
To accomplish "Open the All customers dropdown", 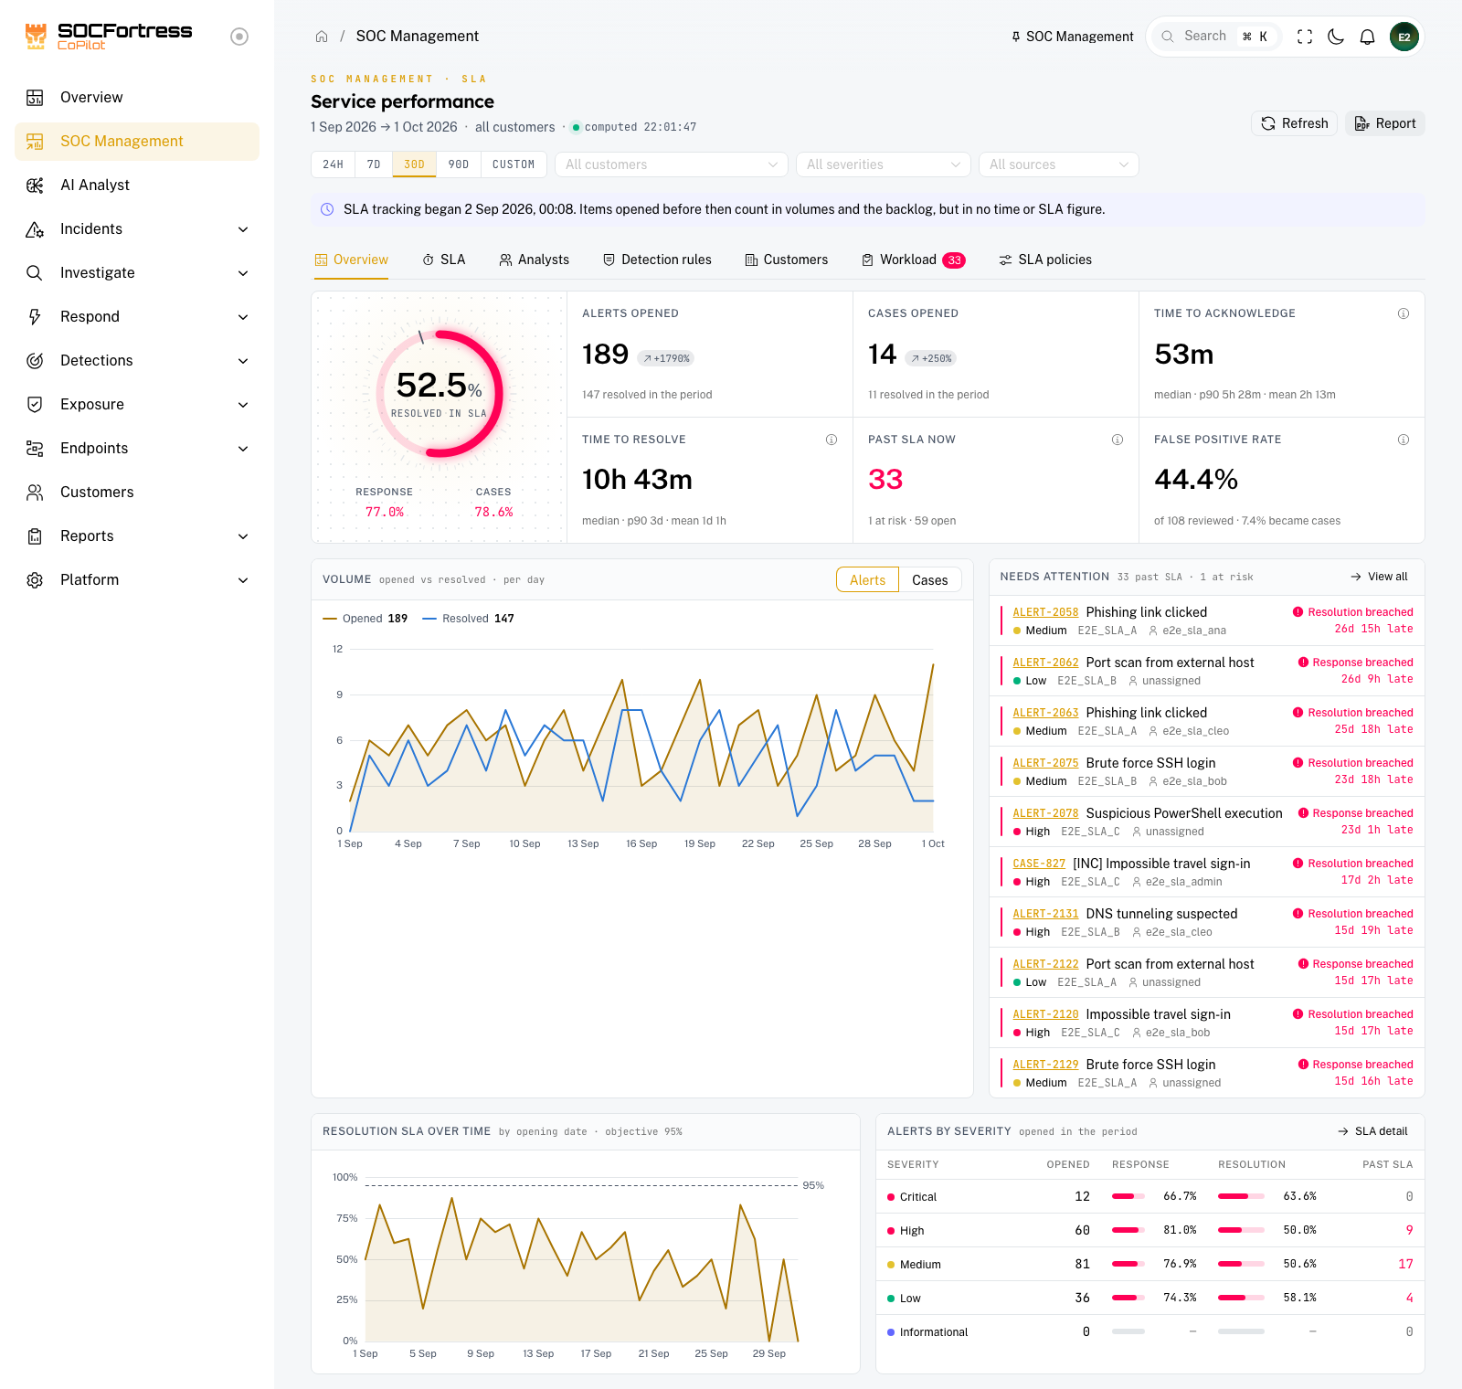I will (672, 164).
